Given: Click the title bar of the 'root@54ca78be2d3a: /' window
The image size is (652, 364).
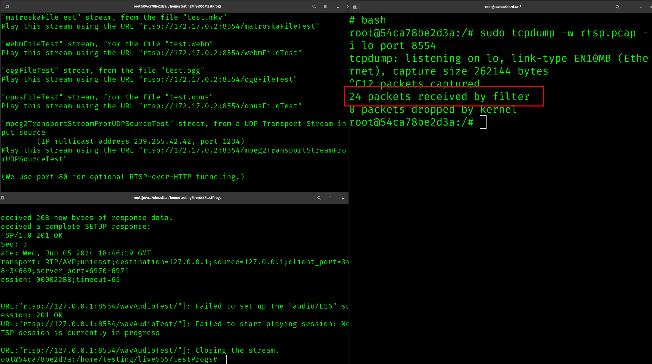Looking at the screenshot, I should pos(503,7).
